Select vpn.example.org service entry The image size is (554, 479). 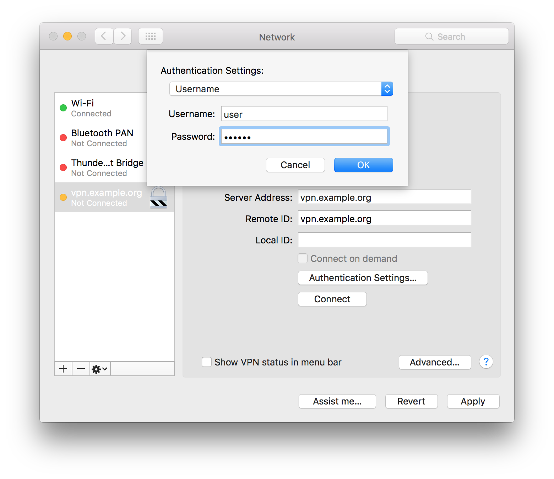[x=114, y=197]
